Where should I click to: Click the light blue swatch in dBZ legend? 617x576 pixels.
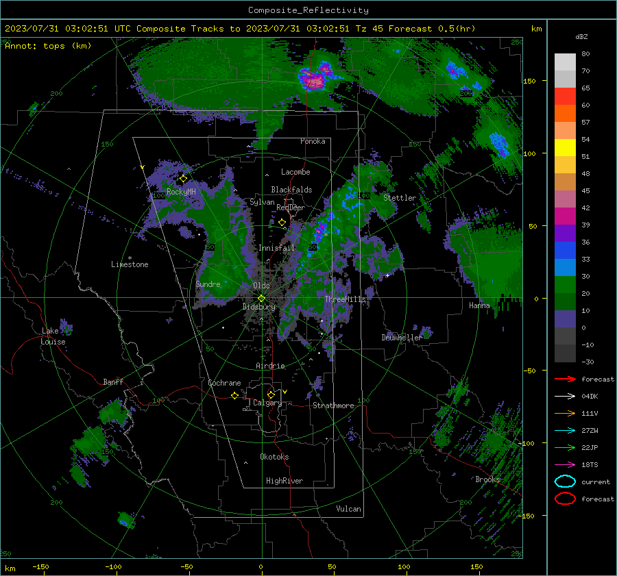565,267
